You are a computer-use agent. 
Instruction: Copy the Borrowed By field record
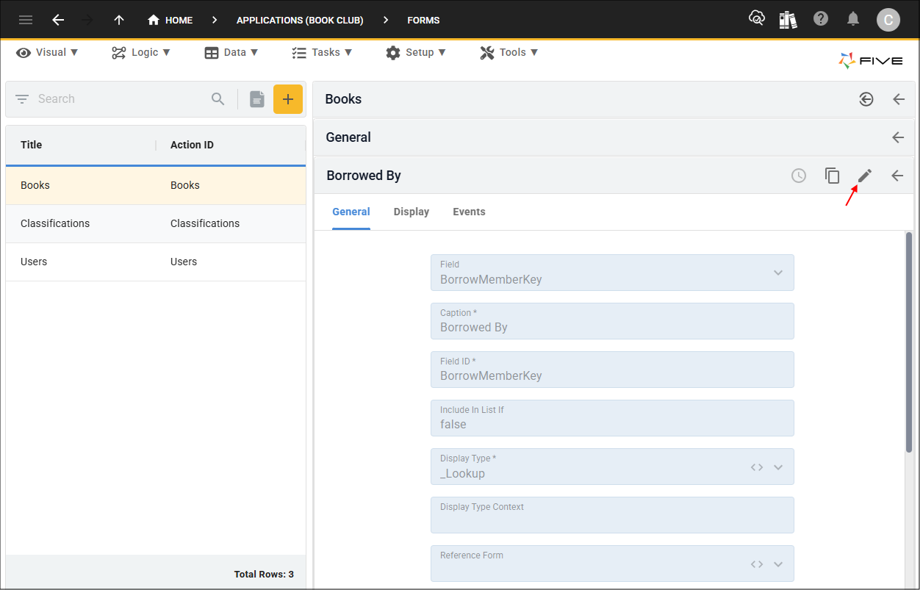point(832,176)
